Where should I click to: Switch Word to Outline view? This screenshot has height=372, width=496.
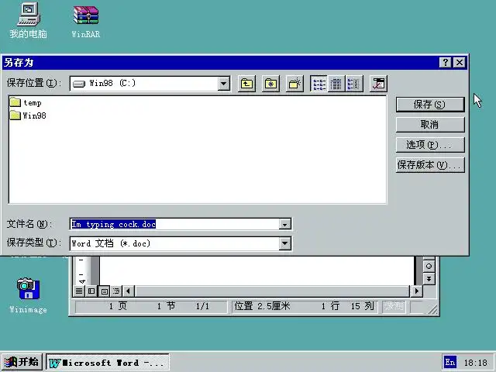[x=116, y=291]
